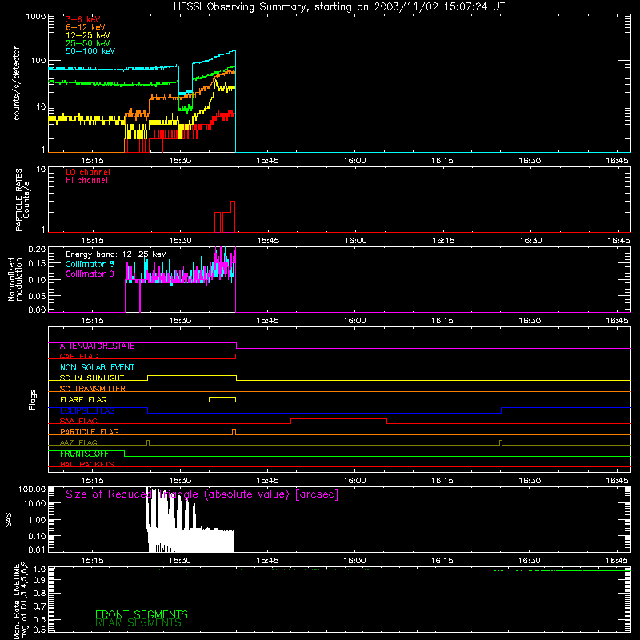Click the red LO channel particle-rate bump
640x640 pixels.
[x=225, y=217]
